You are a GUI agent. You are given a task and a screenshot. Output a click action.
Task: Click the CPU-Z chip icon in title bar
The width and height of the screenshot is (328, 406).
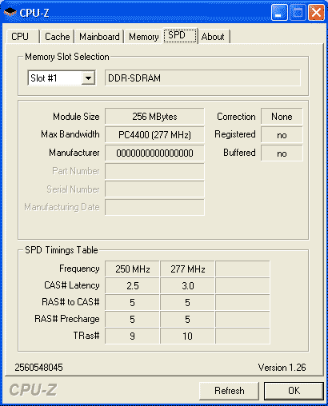coord(10,12)
